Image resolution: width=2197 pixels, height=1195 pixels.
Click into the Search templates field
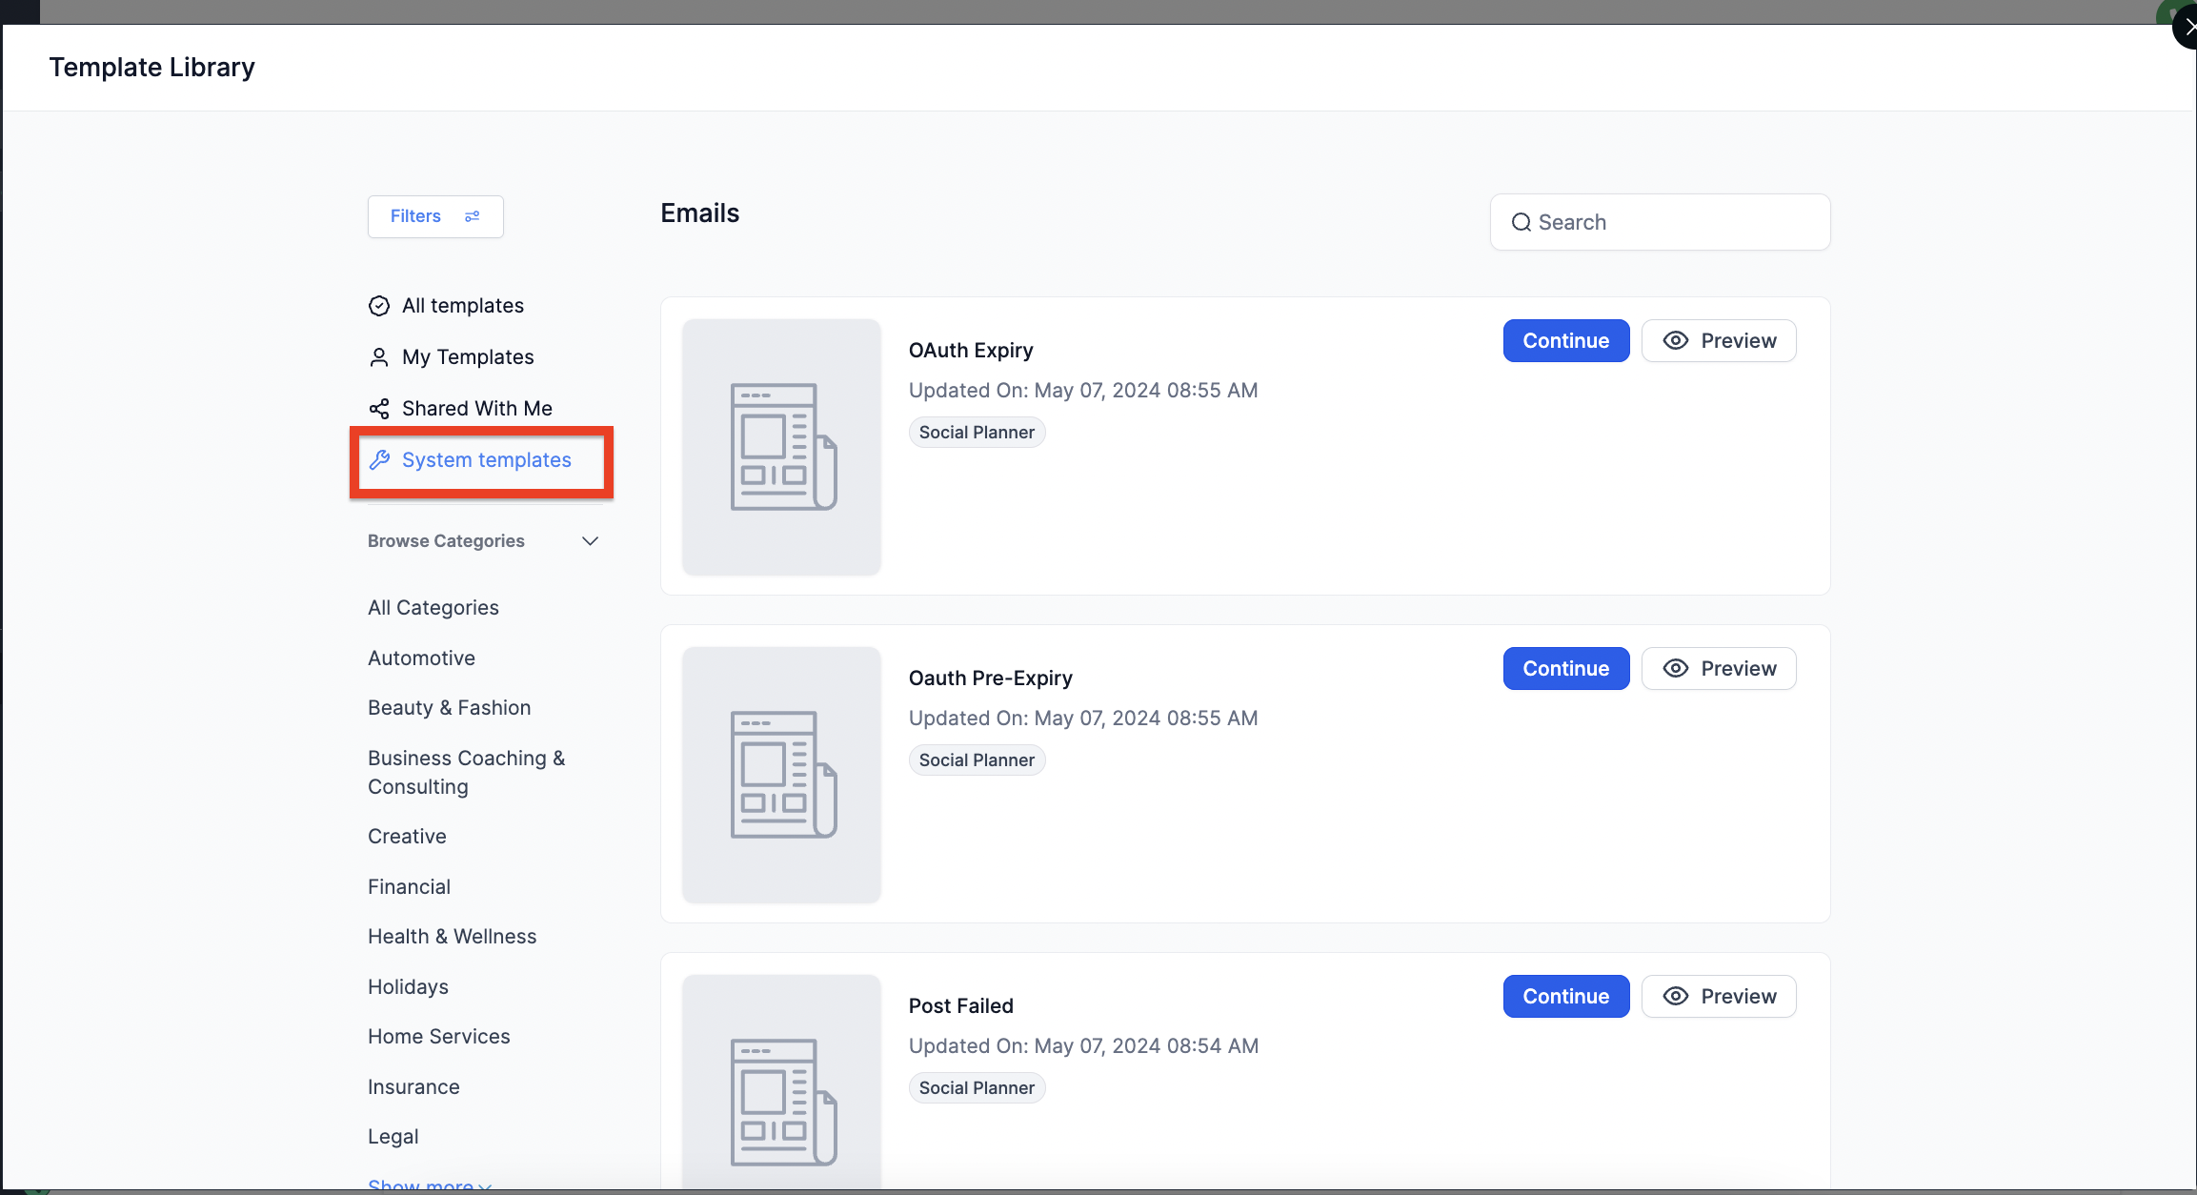1677,222
